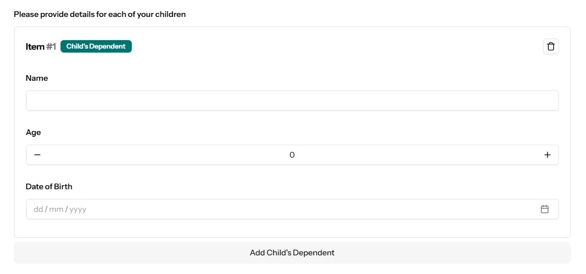The height and width of the screenshot is (274, 586).
Task: Decrease Age with the minus icon
Action: click(x=37, y=155)
